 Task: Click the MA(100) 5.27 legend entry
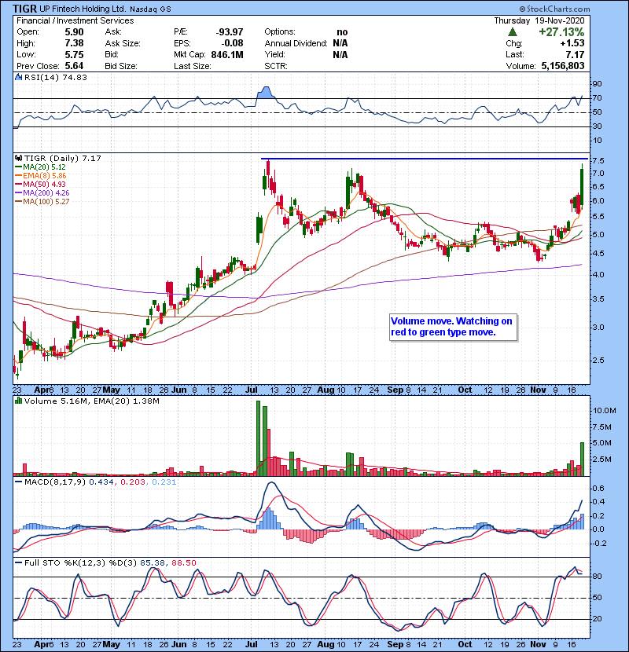[x=42, y=202]
